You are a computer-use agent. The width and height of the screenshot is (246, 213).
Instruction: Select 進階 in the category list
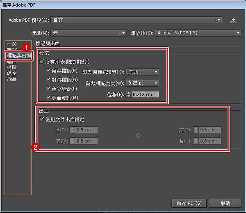[12, 67]
